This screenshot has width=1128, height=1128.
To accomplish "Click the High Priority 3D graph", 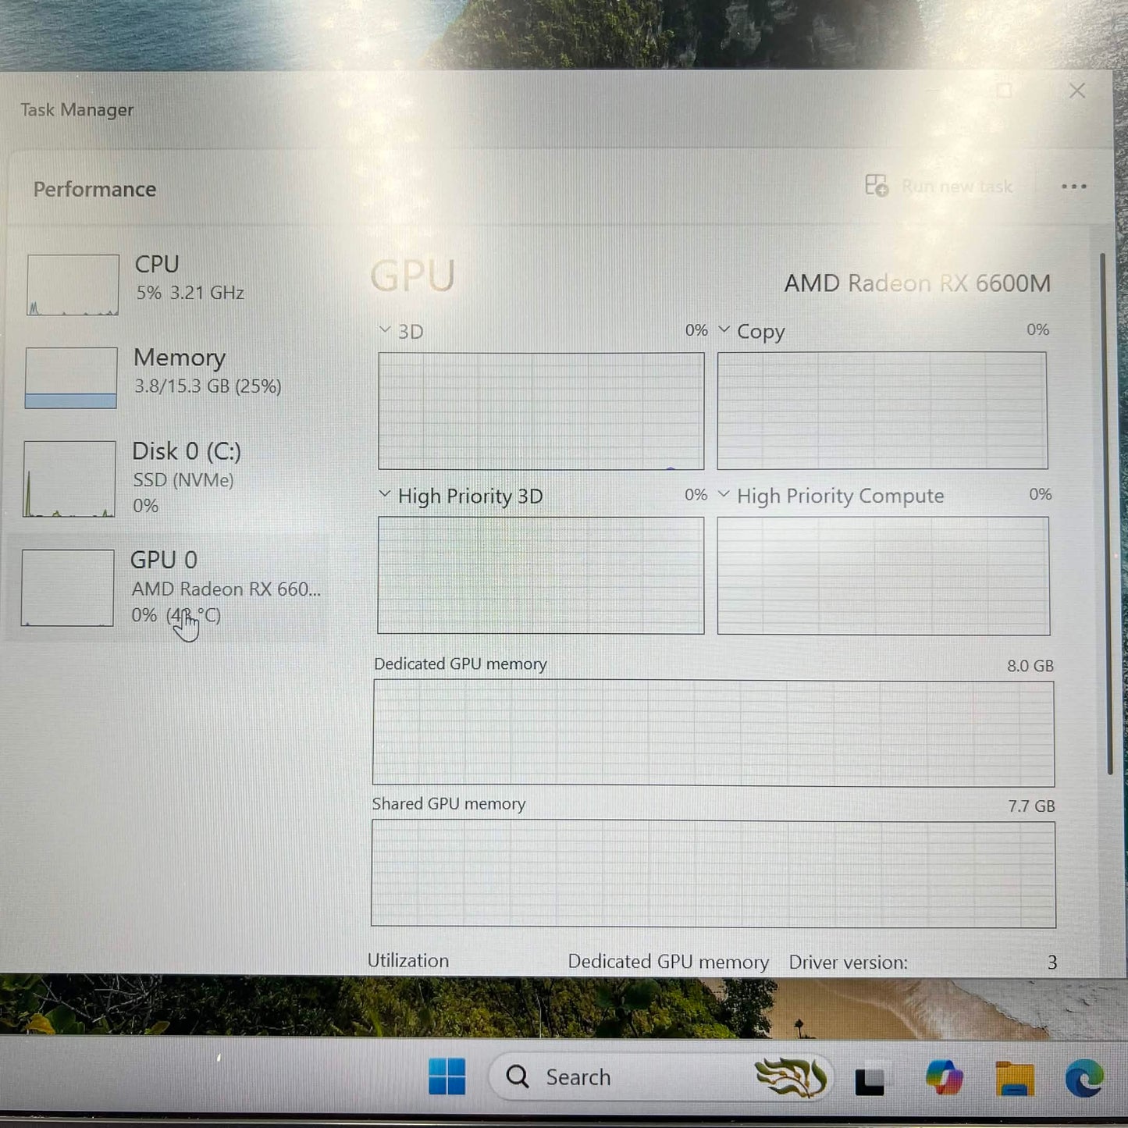I will point(540,575).
